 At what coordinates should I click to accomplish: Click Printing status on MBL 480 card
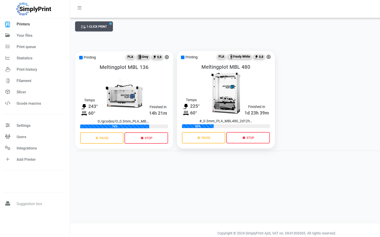click(x=189, y=57)
